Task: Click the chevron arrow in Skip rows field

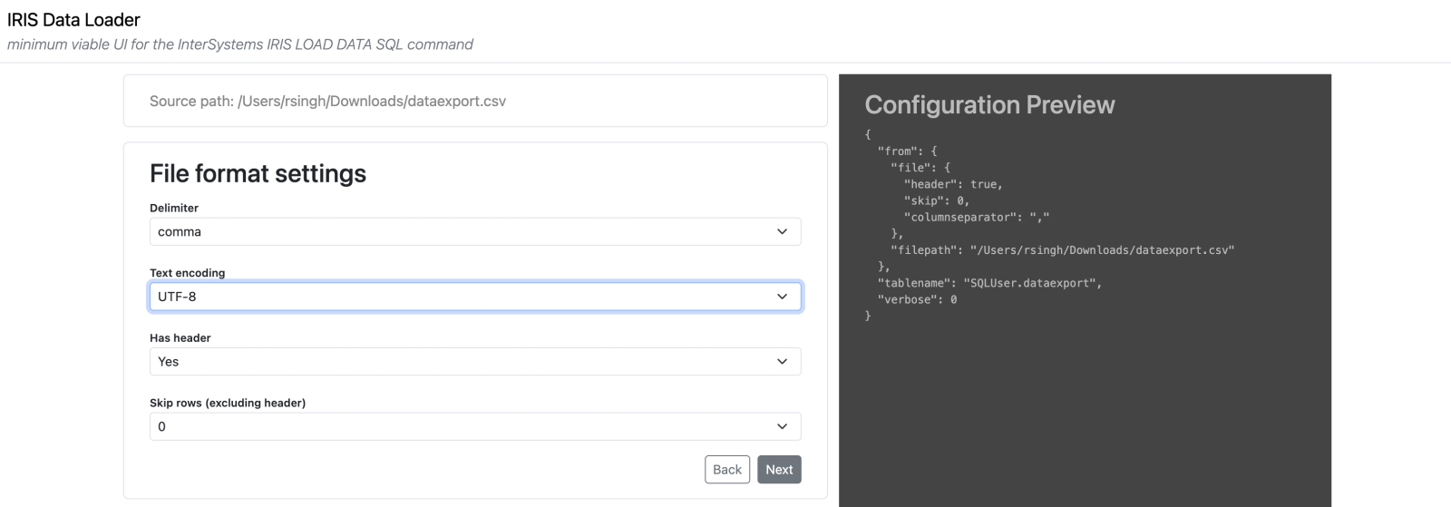Action: (782, 426)
